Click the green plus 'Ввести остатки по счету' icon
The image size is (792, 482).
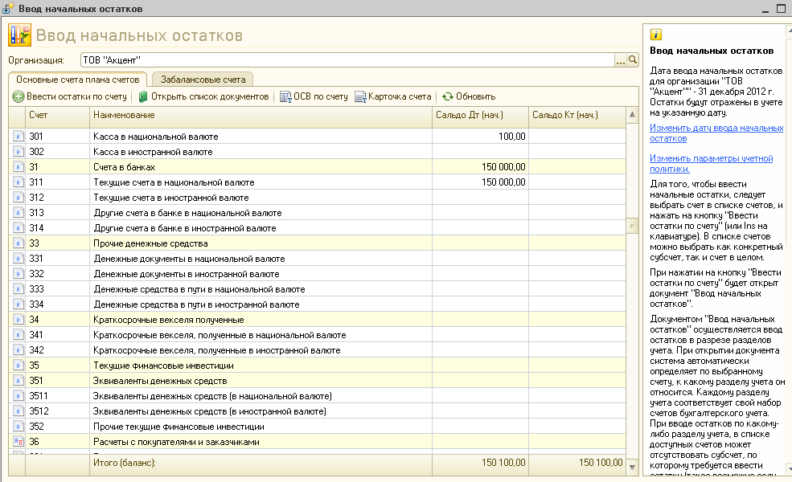click(18, 96)
